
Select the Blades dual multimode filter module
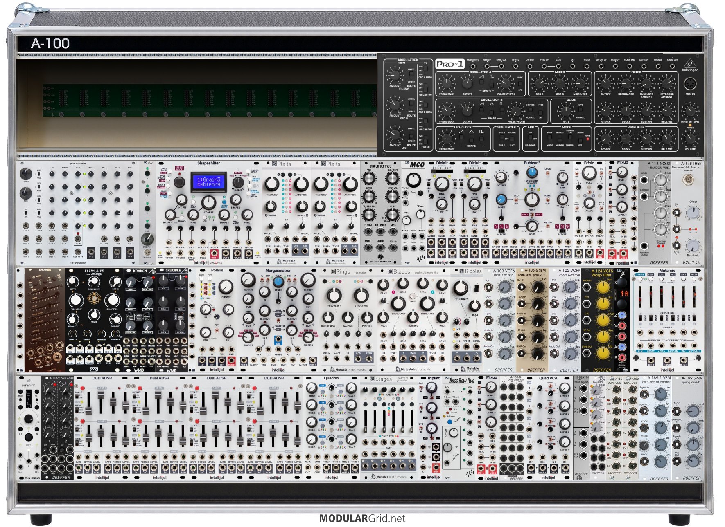pos(413,320)
